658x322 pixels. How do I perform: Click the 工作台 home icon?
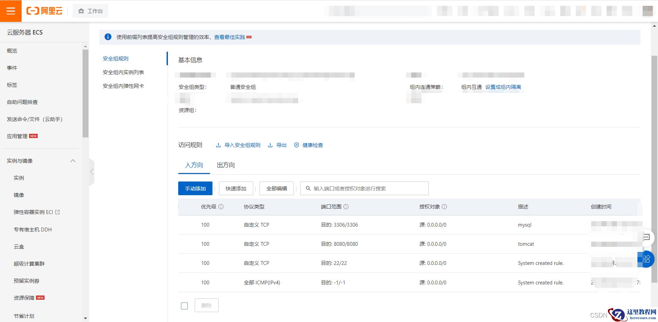[x=81, y=11]
